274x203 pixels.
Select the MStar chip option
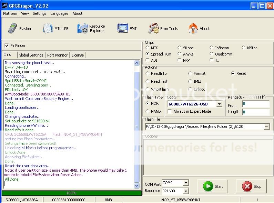coord(243,48)
